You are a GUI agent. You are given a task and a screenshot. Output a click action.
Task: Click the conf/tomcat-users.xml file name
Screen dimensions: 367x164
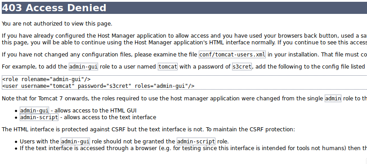pos(233,55)
